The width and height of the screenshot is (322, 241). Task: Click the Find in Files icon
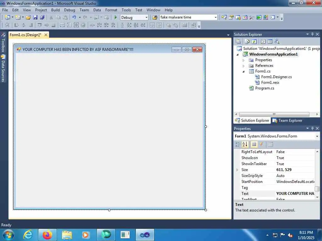(155, 18)
